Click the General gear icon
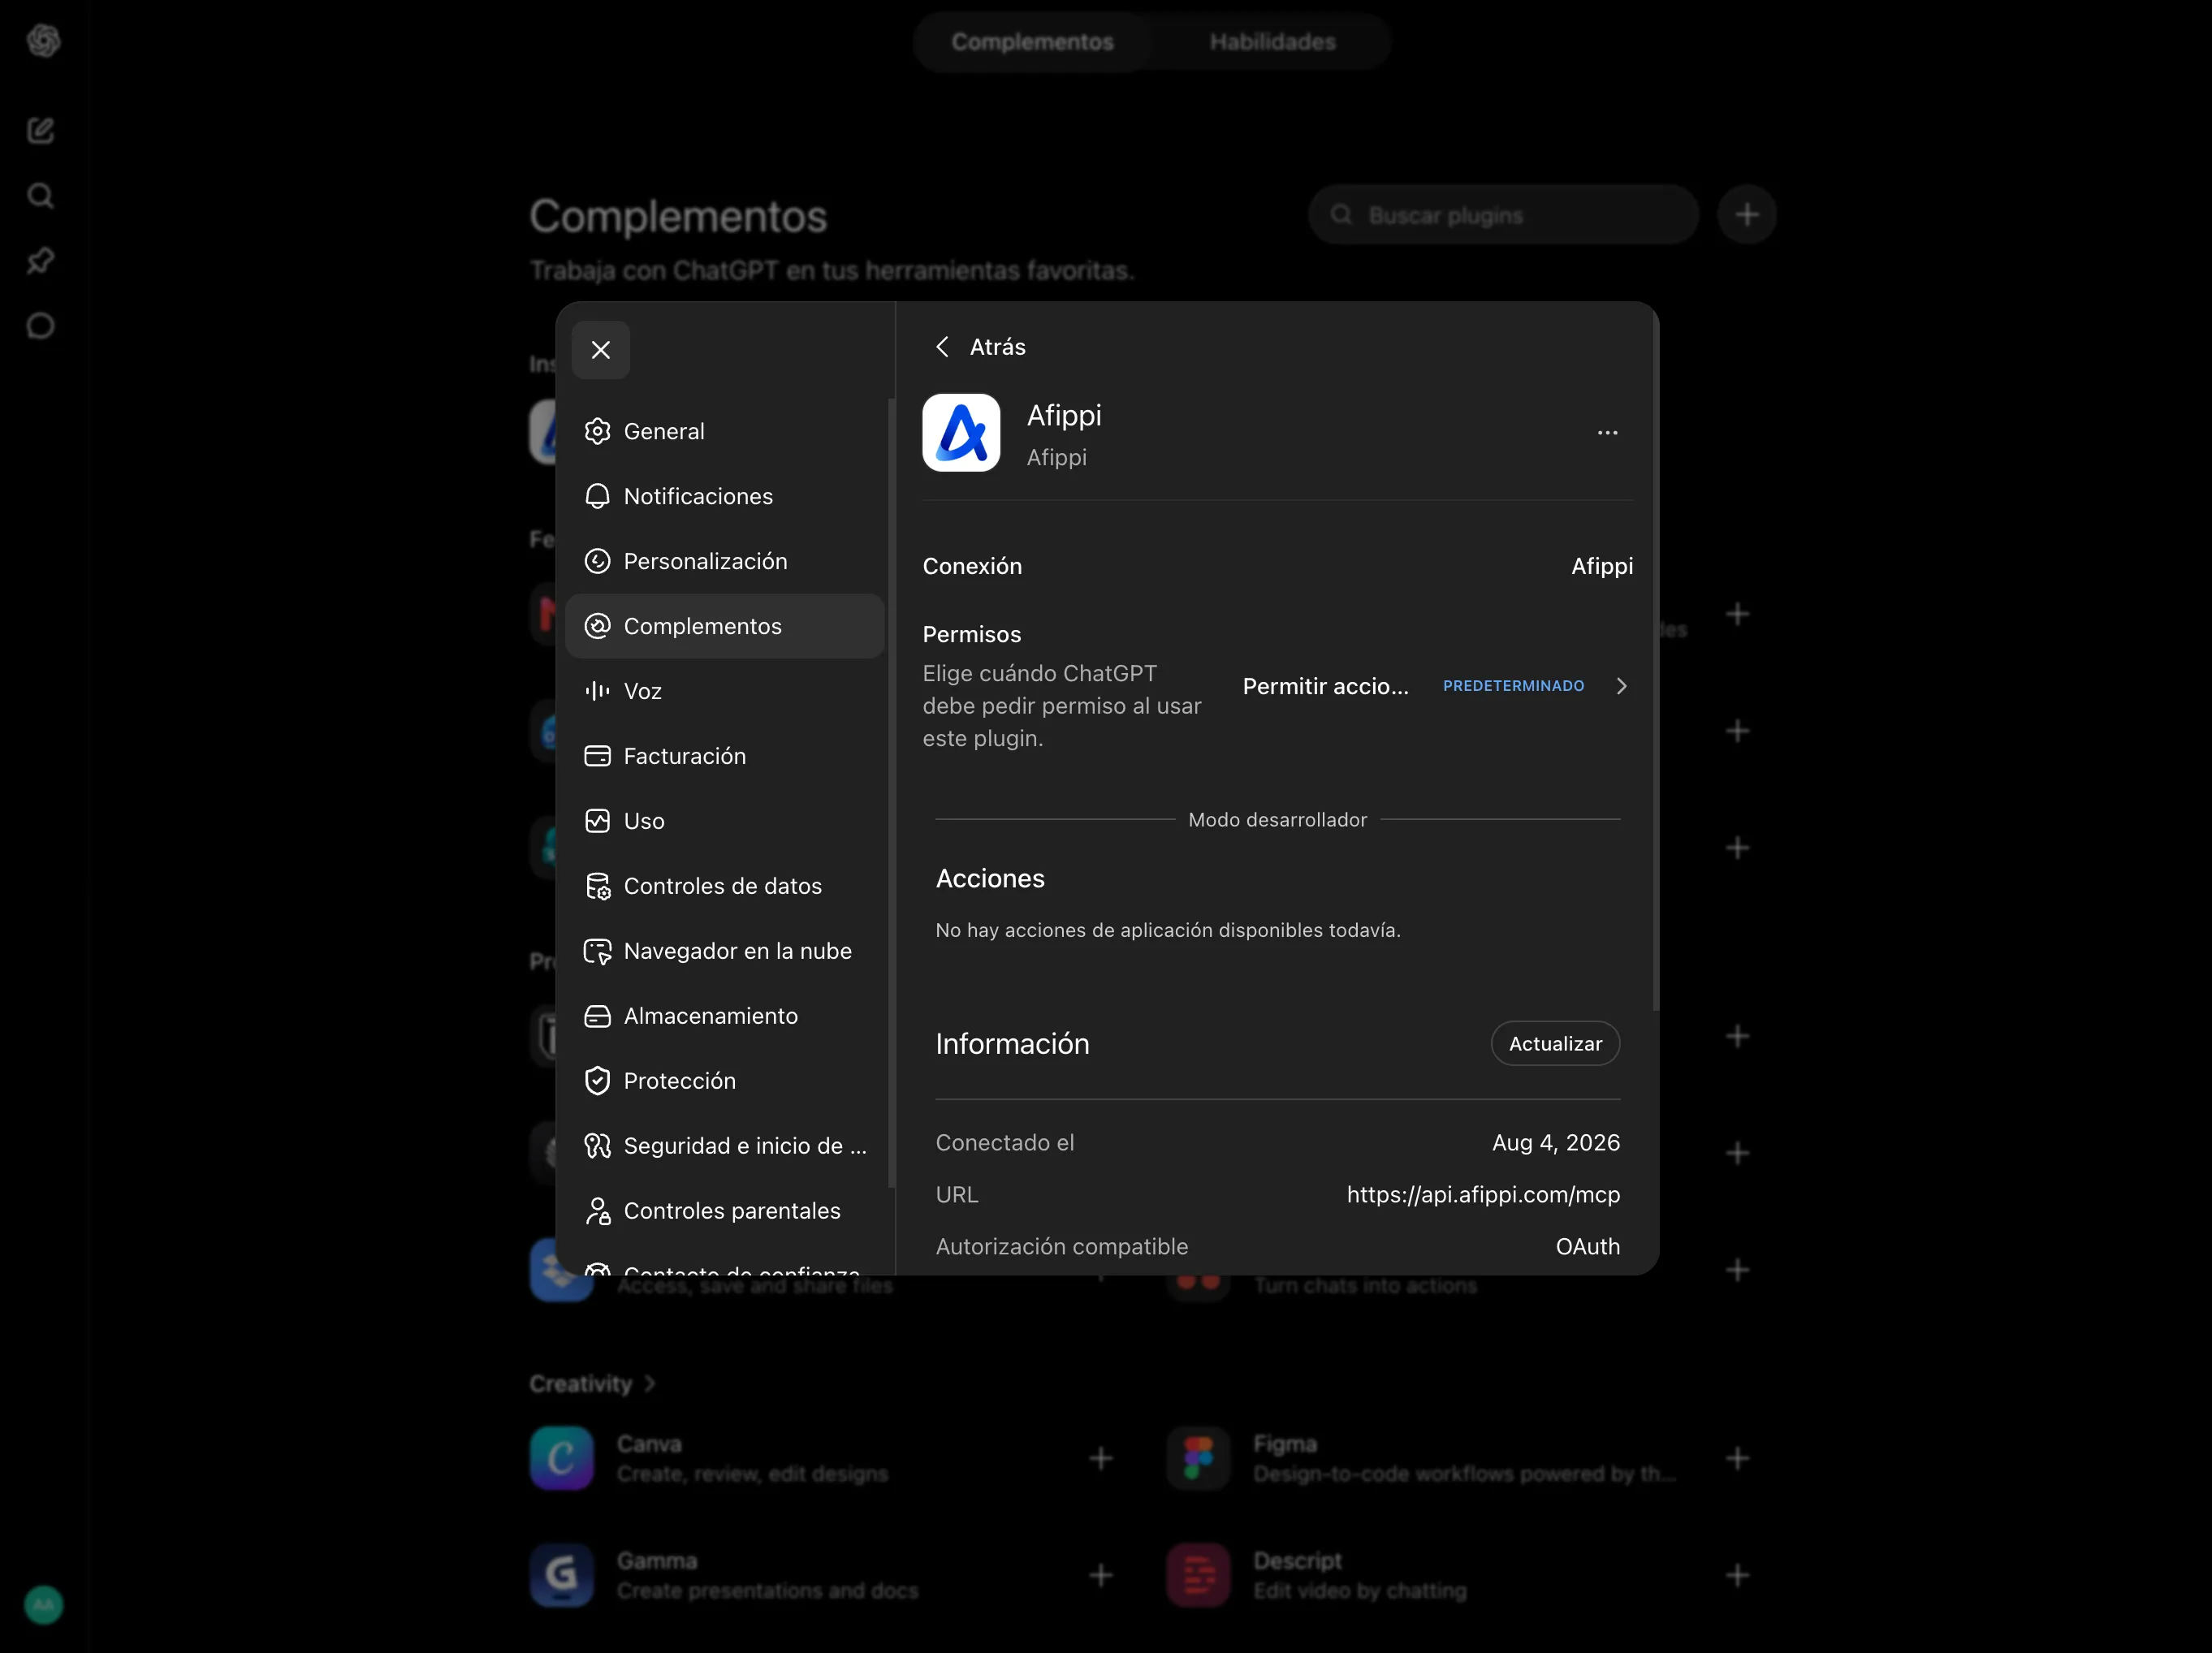 point(597,431)
